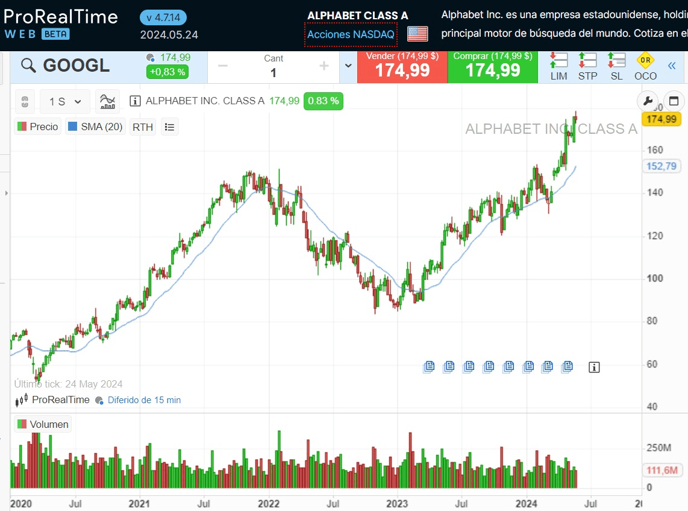Select the STP stop order icon

[x=587, y=66]
